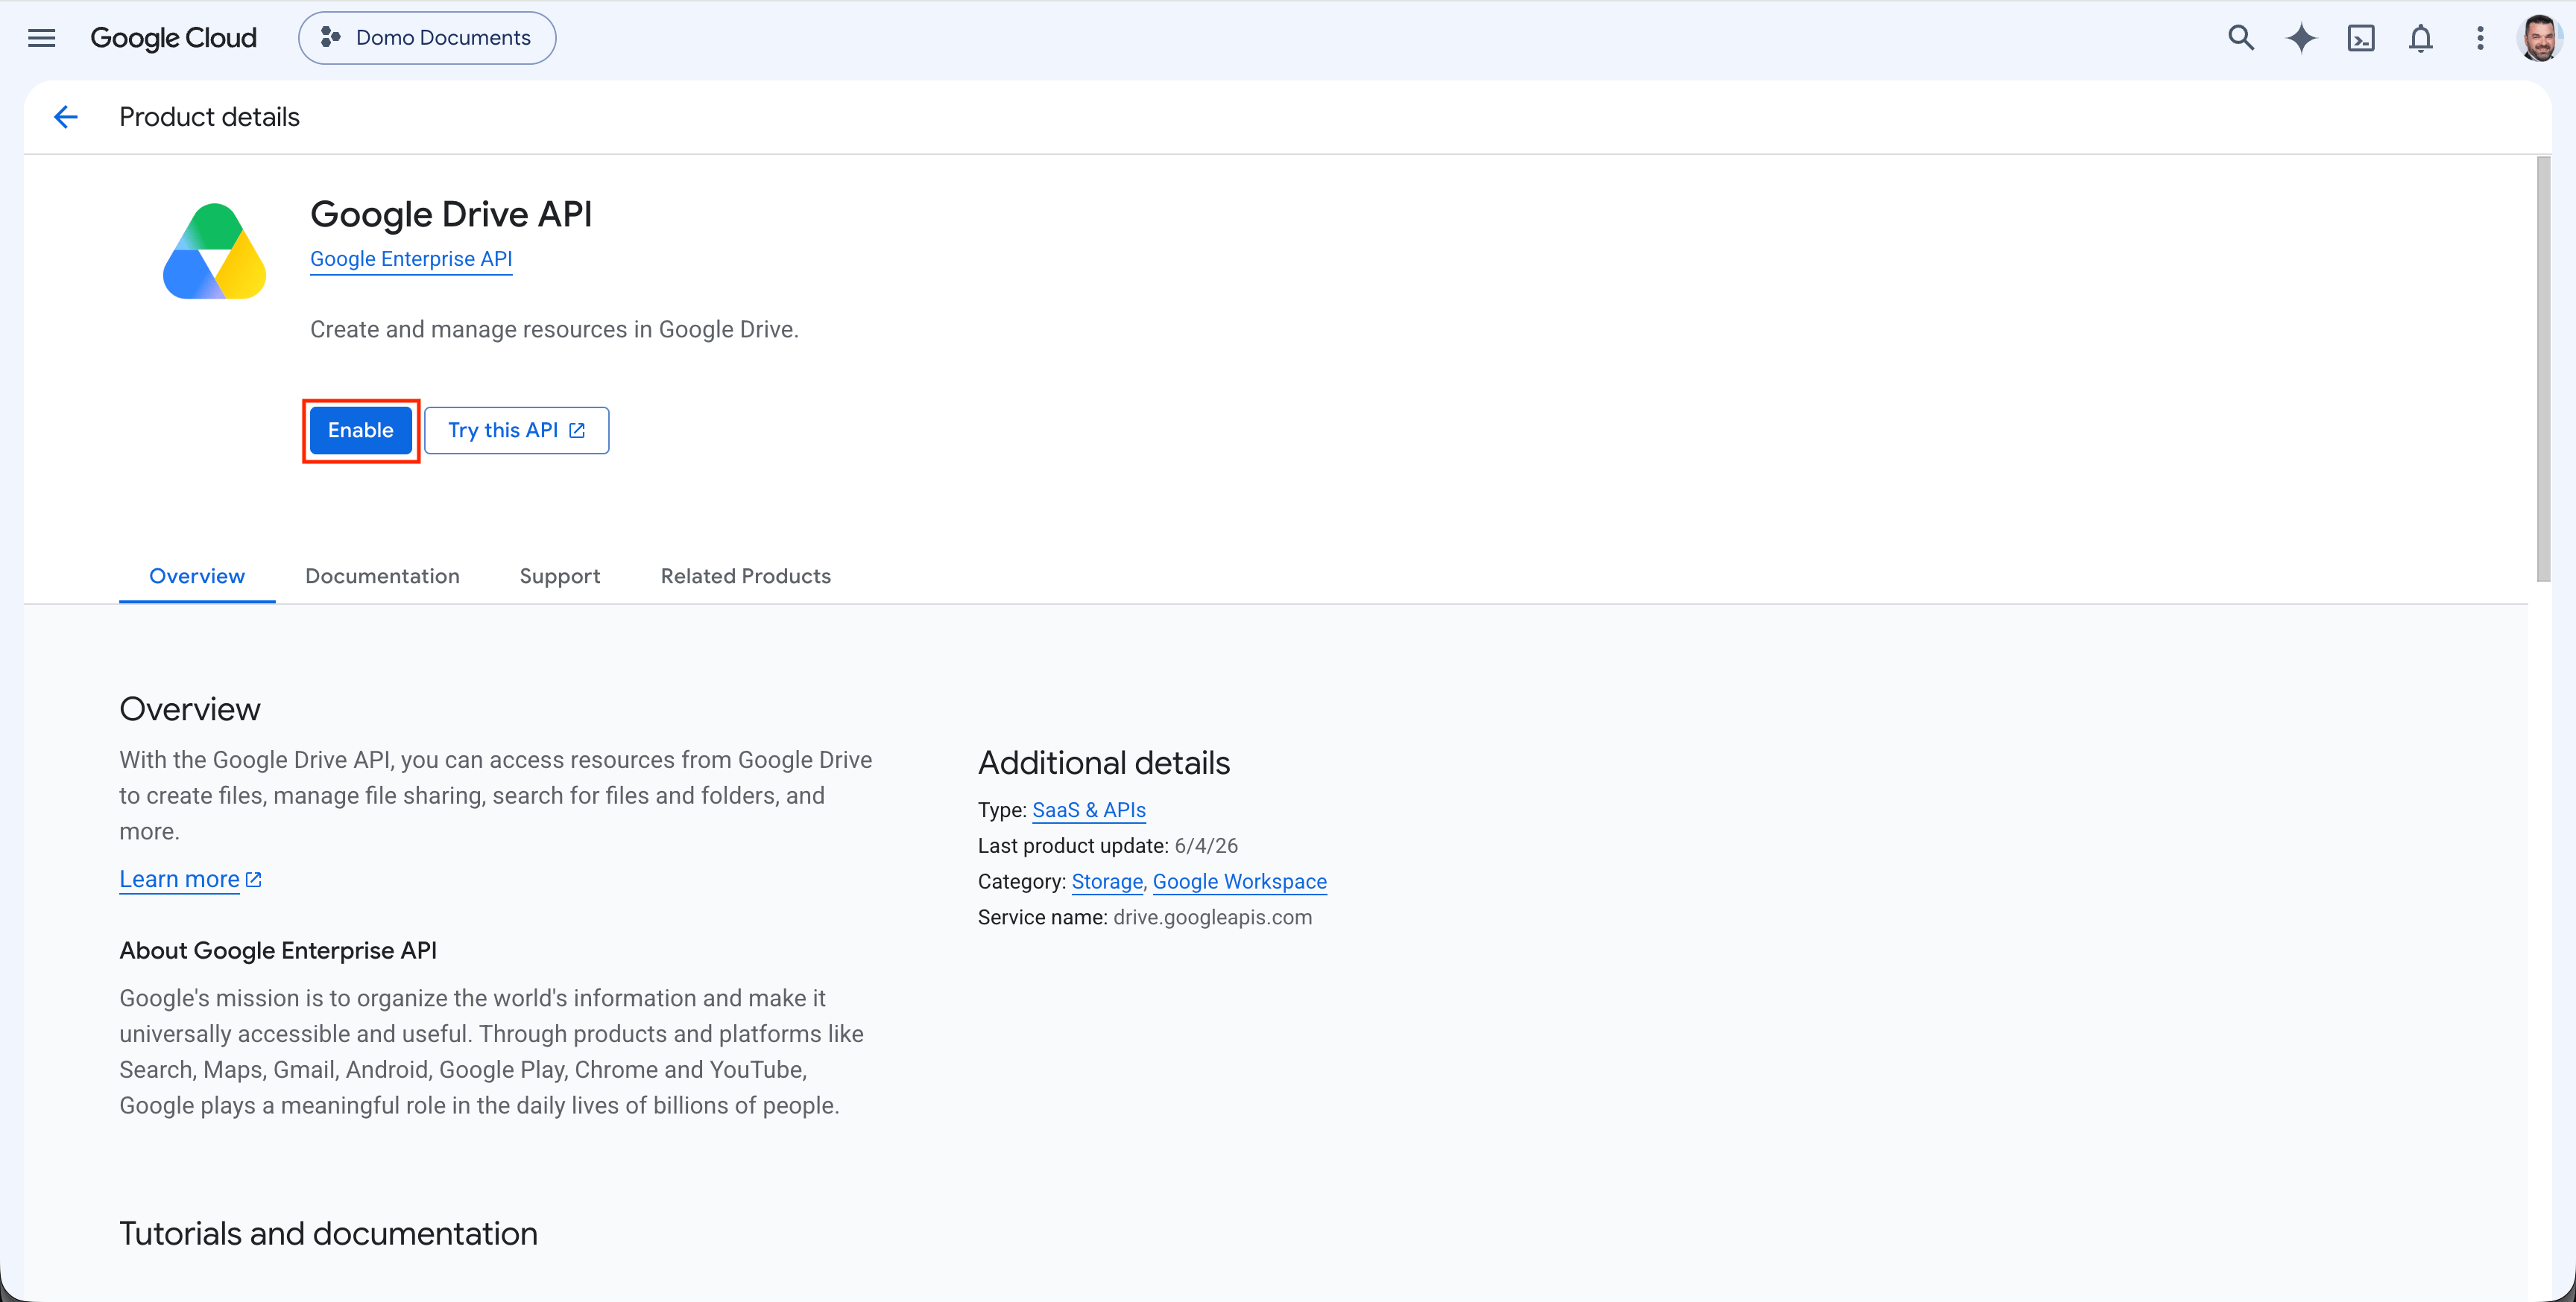The height and width of the screenshot is (1302, 2576).
Task: Click the page vertical scrollbar
Action: (2543, 369)
